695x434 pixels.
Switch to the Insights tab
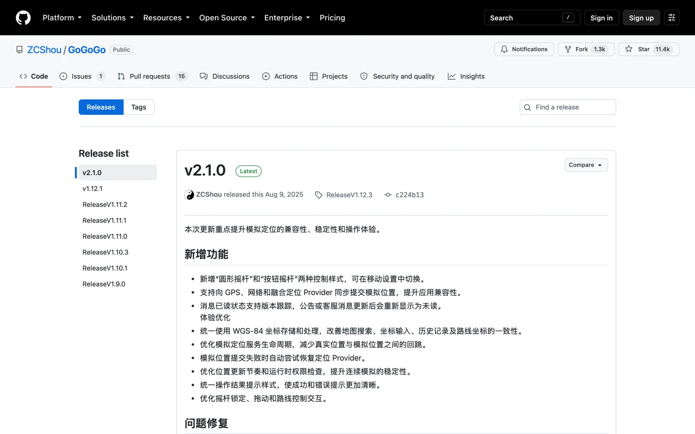click(466, 76)
